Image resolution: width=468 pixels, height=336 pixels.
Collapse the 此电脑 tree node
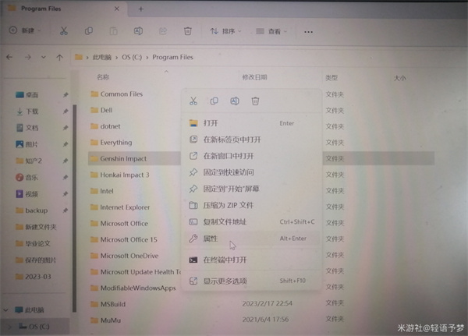tap(6, 310)
